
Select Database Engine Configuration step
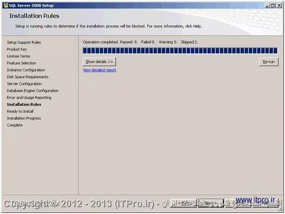(x=33, y=91)
